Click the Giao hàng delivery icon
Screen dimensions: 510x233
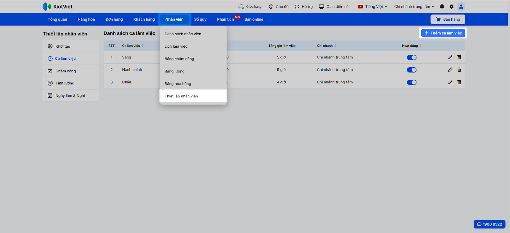pos(241,6)
